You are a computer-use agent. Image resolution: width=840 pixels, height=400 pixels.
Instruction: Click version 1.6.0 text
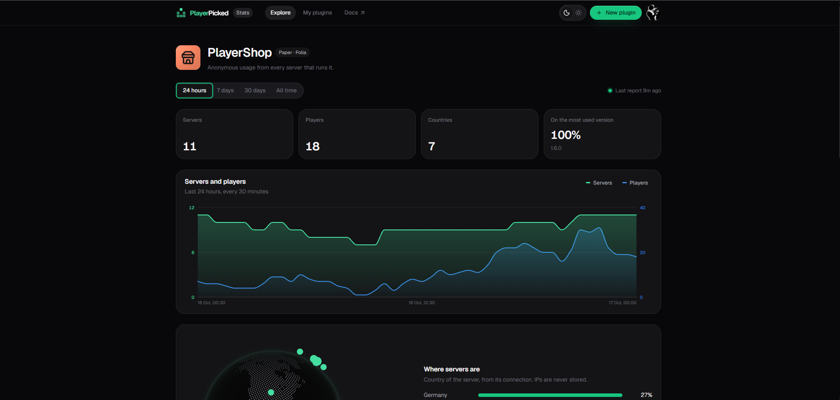tap(556, 148)
